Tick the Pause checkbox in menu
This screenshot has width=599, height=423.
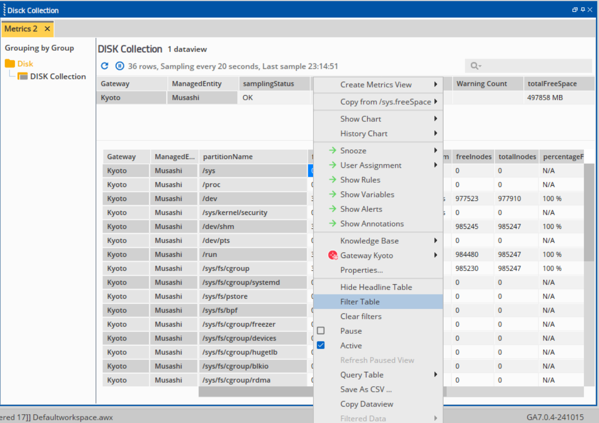tap(321, 331)
